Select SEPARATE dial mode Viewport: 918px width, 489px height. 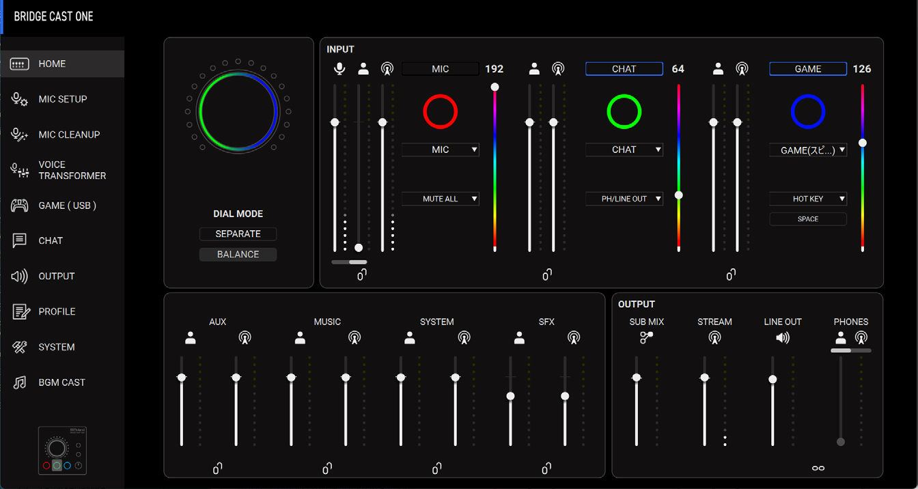[x=238, y=234]
